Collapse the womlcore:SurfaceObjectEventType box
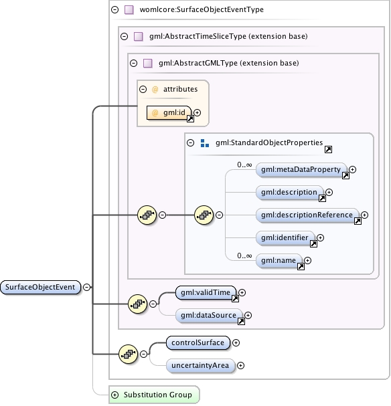 click(114, 10)
